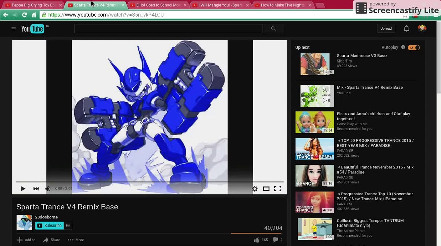Image resolution: width=441 pixels, height=246 pixels.
Task: Open the 59:16 Trance thumbnail
Action: point(315,175)
